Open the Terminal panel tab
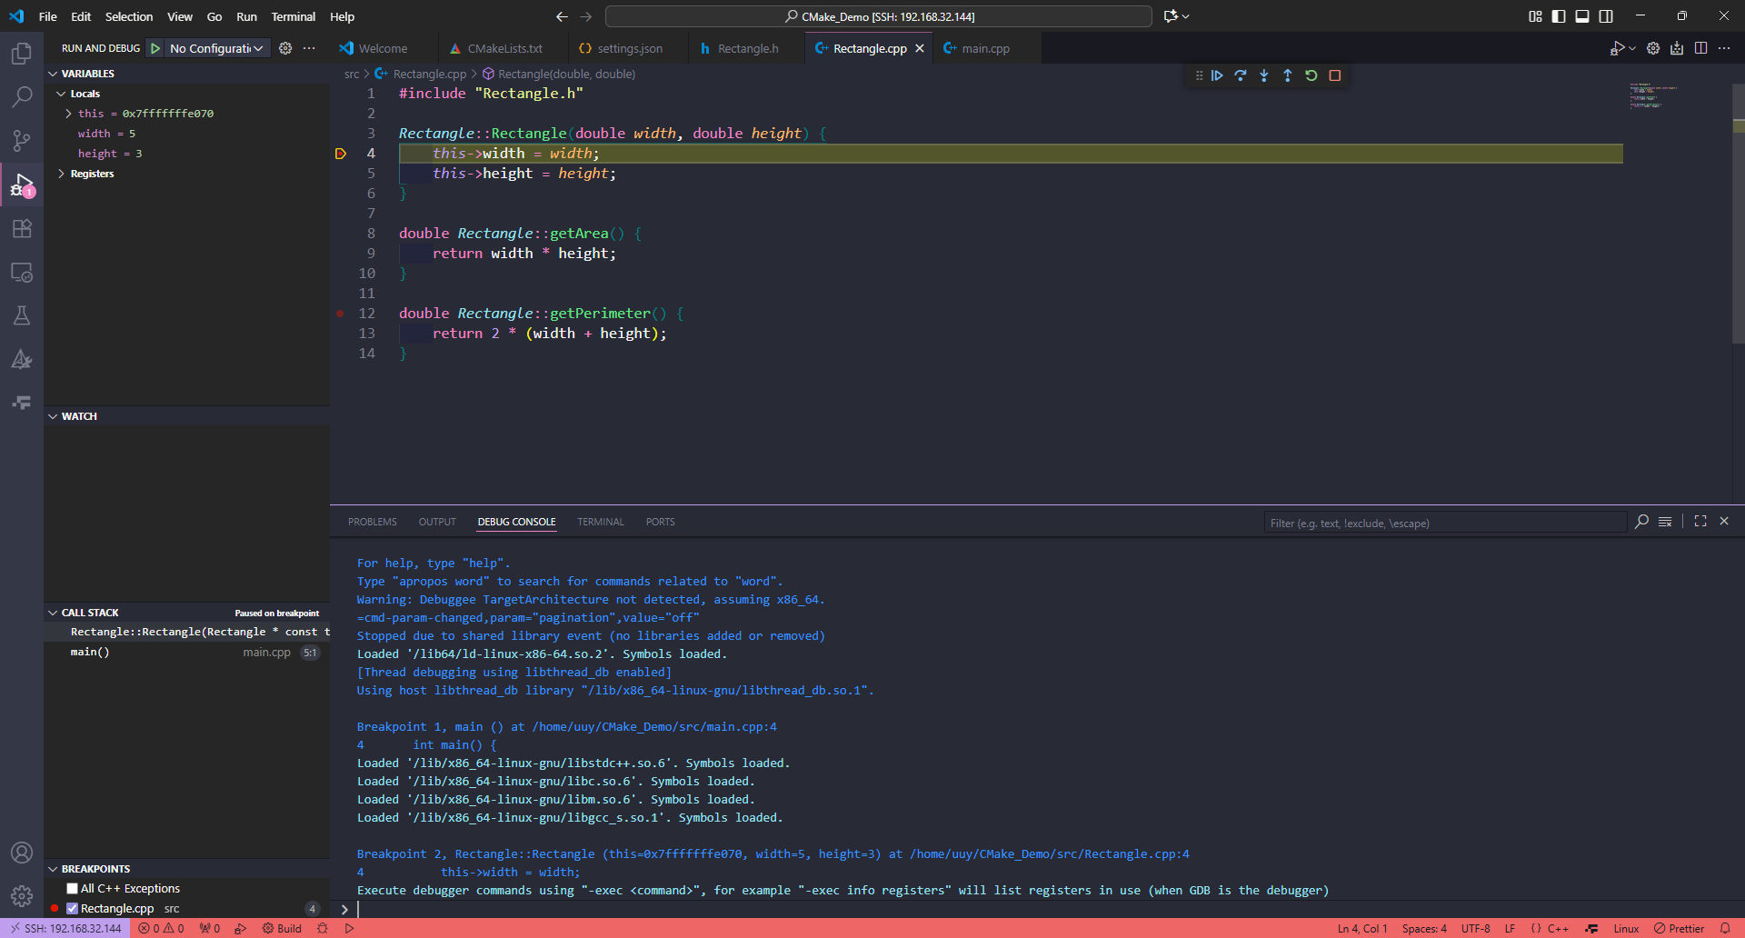Viewport: 1745px width, 938px height. point(600,522)
